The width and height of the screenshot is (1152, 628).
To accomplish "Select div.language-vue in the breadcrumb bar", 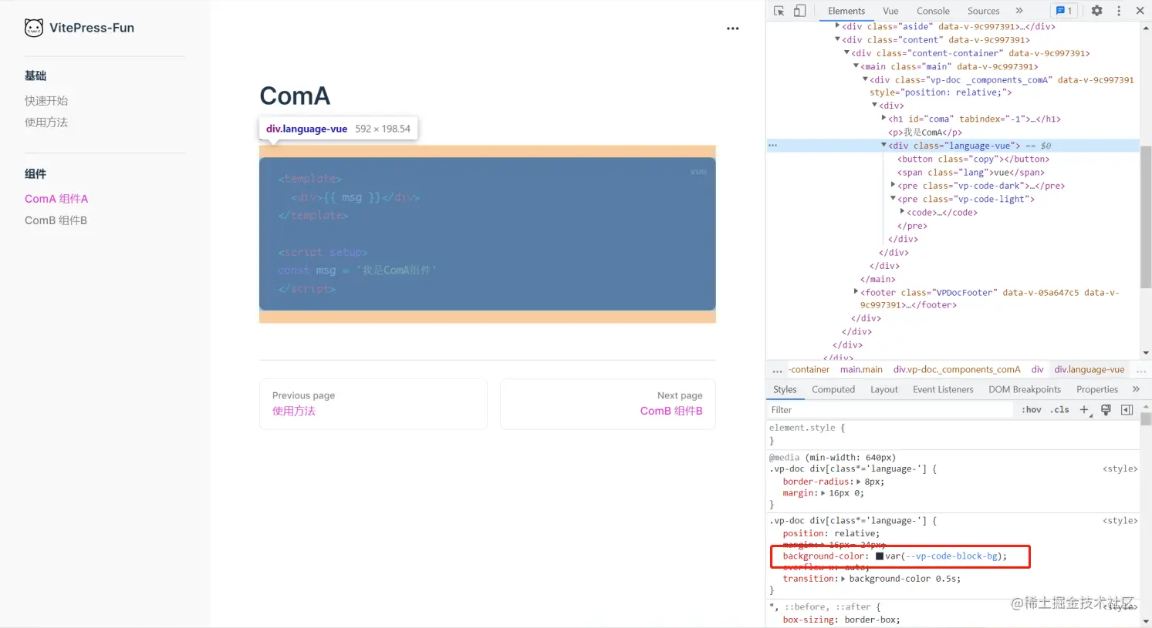I will point(1090,370).
